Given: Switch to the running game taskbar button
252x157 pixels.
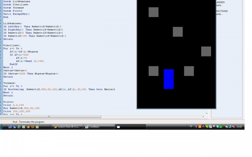Looking at the screenshot, I should click(130, 127).
